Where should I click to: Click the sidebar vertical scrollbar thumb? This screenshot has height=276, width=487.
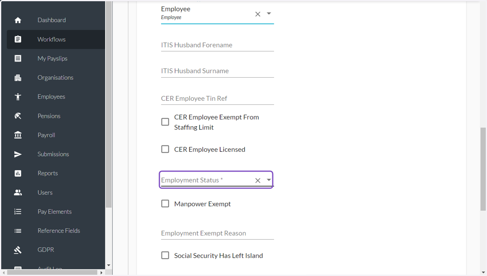tap(109, 104)
